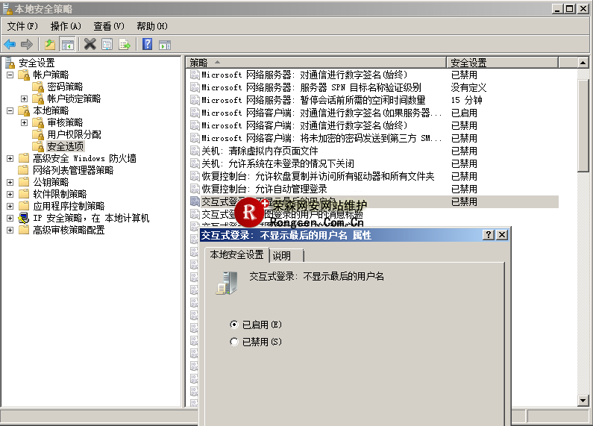This screenshot has width=593, height=426.
Task: Click the blue Help question mark icon
Action: point(147,44)
